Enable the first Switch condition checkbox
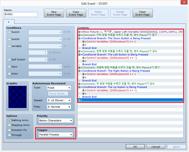This screenshot has width=189, height=152. pyautogui.click(x=9, y=32)
